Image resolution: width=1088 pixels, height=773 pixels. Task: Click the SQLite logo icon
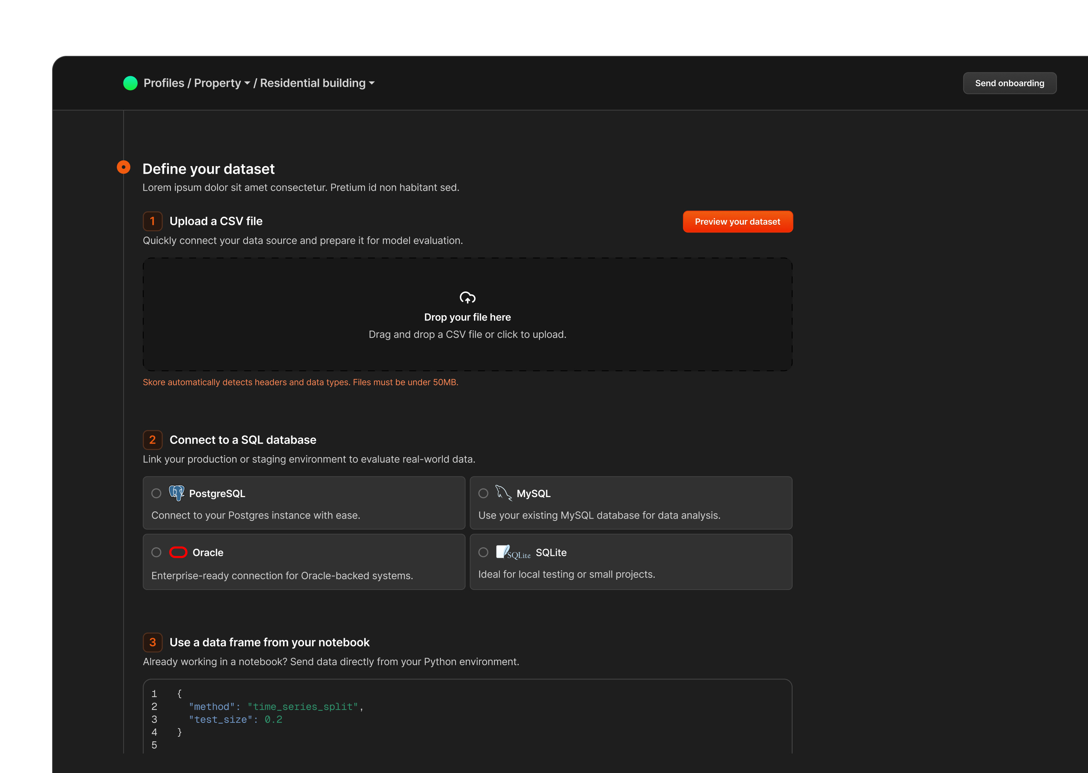[513, 552]
